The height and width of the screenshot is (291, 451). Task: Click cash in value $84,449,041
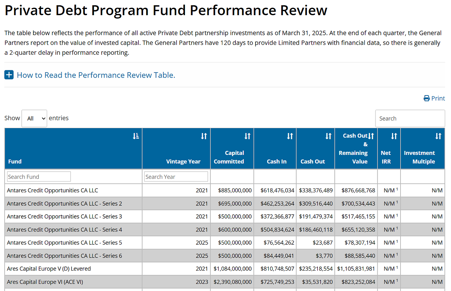tap(279, 256)
